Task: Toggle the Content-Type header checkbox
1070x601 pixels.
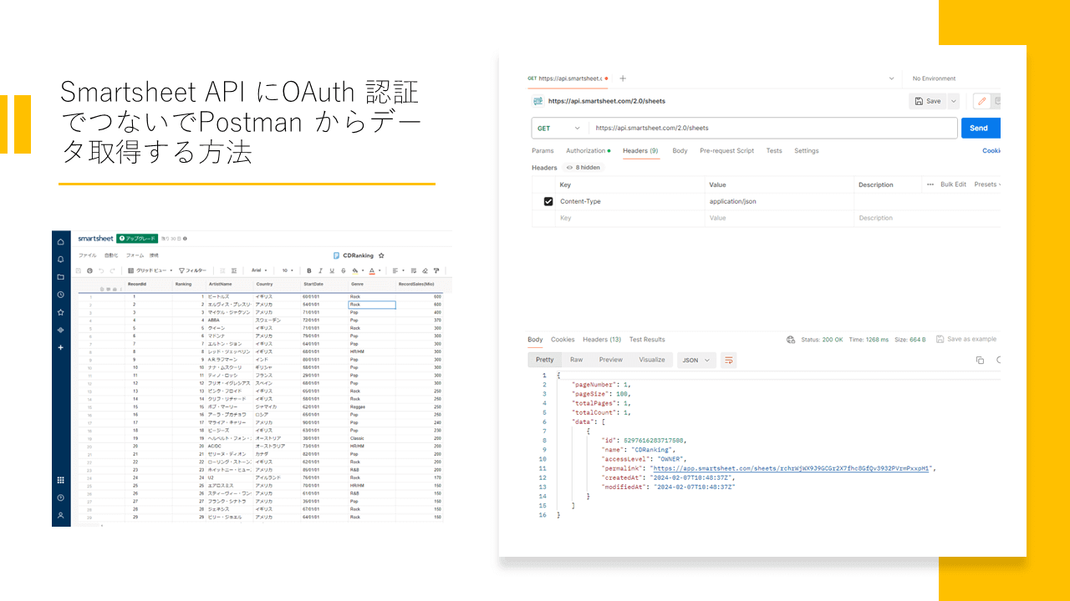Action: [x=548, y=201]
